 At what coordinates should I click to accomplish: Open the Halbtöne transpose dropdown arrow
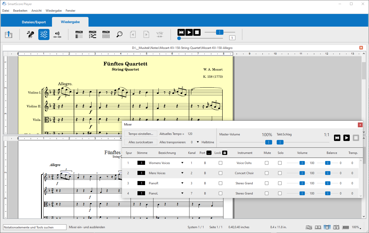point(198,142)
